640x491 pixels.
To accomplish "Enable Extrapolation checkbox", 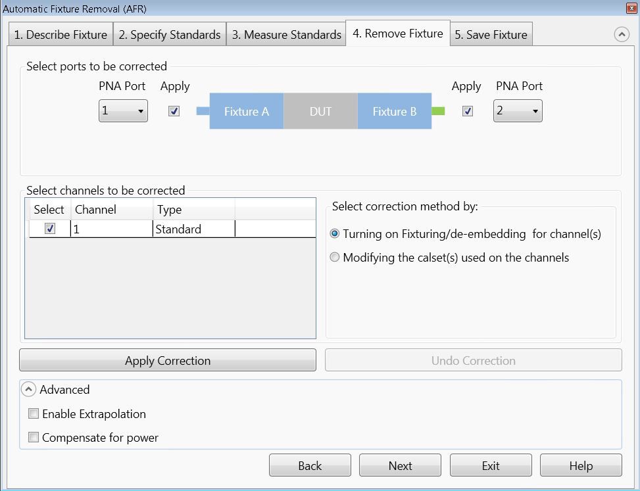I will pyautogui.click(x=34, y=414).
